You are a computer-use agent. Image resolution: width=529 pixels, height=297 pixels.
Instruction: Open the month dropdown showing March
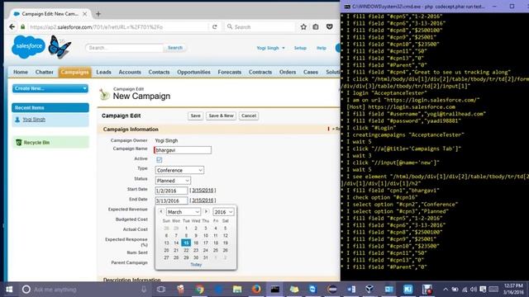[x=183, y=212]
